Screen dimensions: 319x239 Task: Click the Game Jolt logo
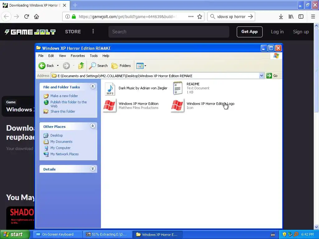tap(30, 32)
